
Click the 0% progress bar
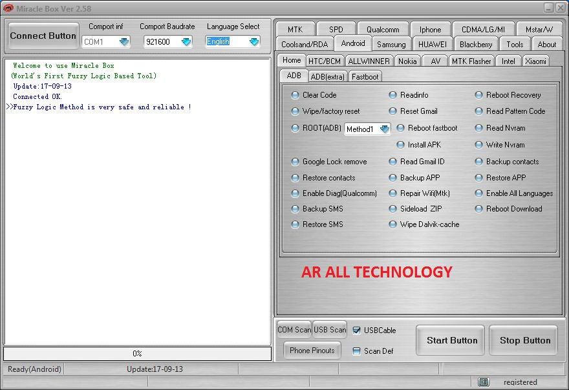point(137,354)
